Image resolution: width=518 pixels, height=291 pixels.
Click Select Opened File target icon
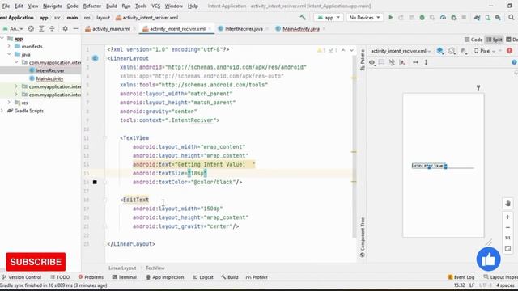(31, 29)
